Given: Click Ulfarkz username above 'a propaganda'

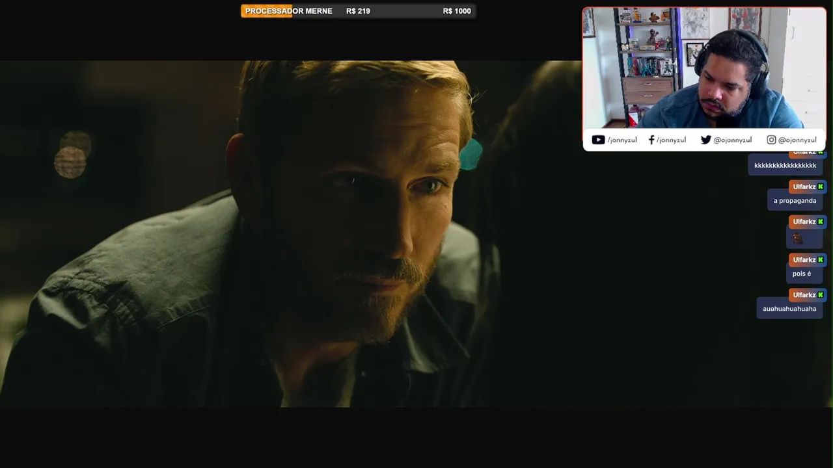Looking at the screenshot, I should tap(804, 187).
